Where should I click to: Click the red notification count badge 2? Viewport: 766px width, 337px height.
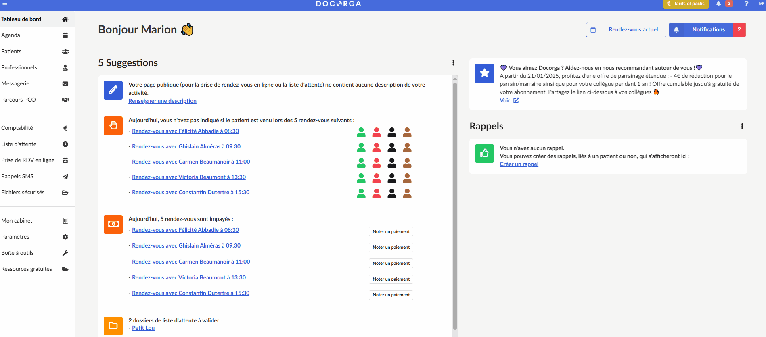[739, 30]
